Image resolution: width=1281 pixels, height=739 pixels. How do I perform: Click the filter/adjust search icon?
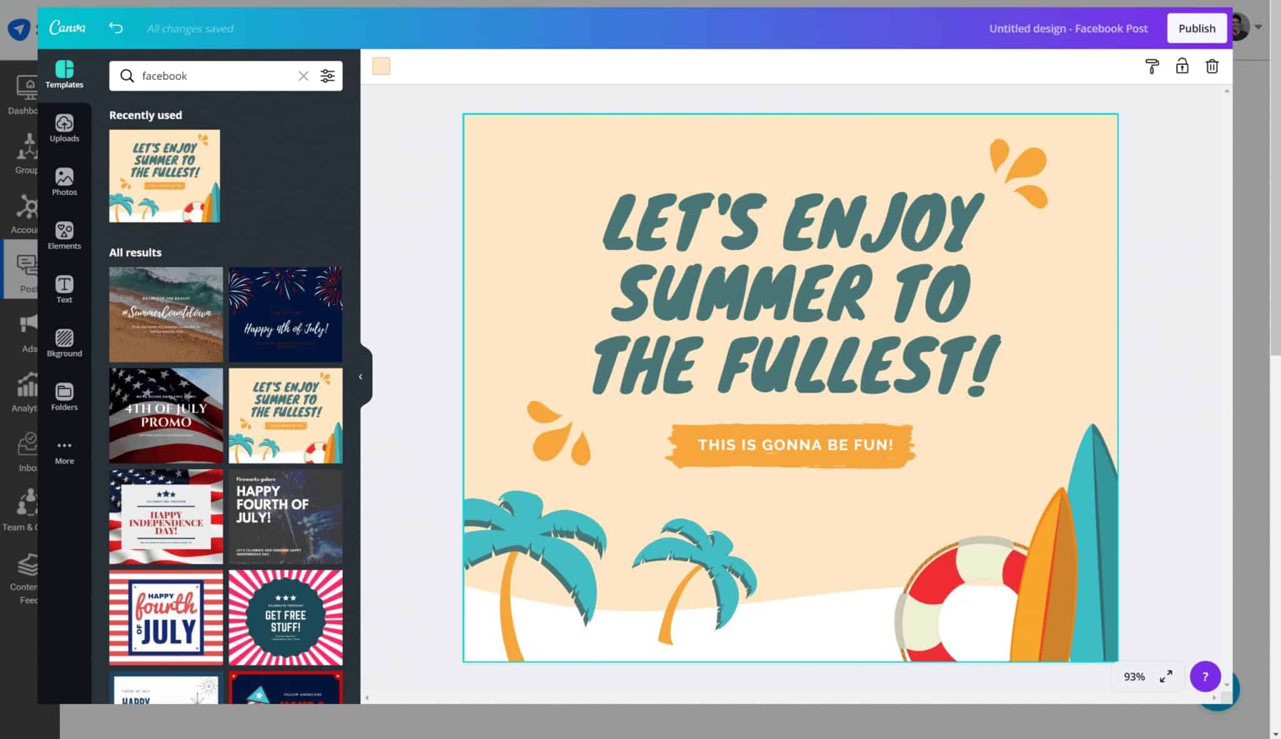tap(327, 76)
